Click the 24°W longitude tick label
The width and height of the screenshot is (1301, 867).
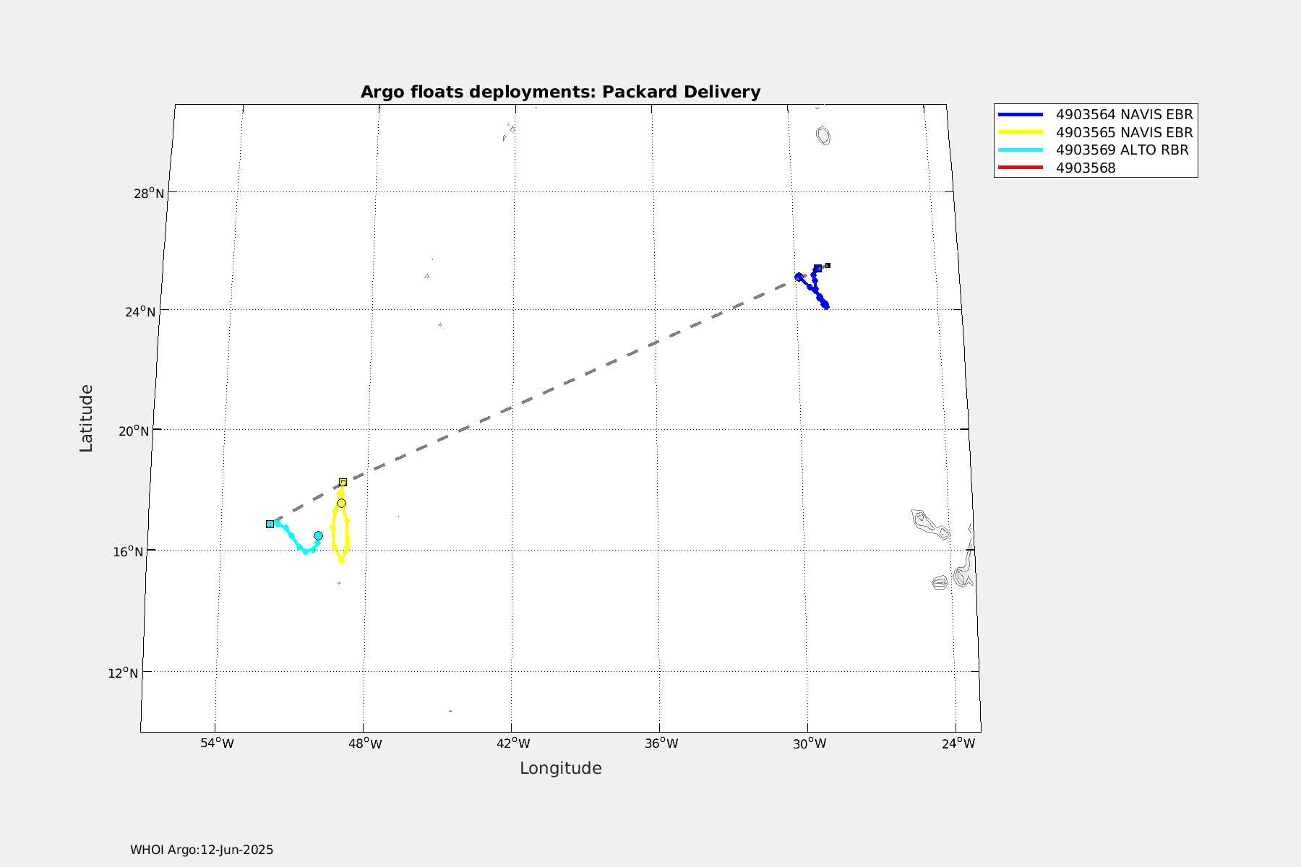click(x=958, y=743)
